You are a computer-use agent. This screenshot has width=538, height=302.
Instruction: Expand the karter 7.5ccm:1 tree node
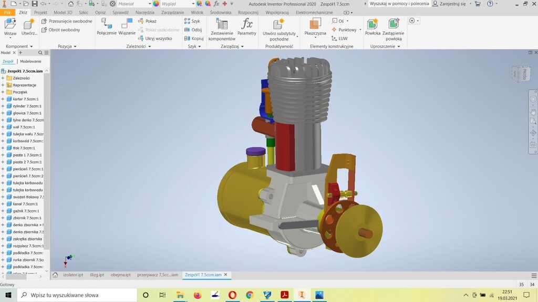point(3,99)
